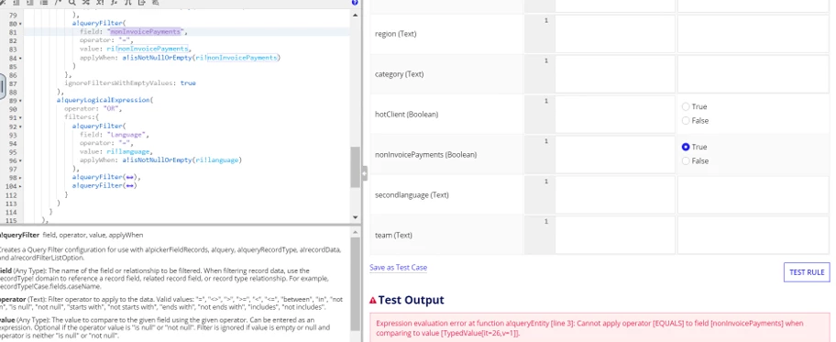
Task: Click the category expression input box
Action: (x=615, y=74)
